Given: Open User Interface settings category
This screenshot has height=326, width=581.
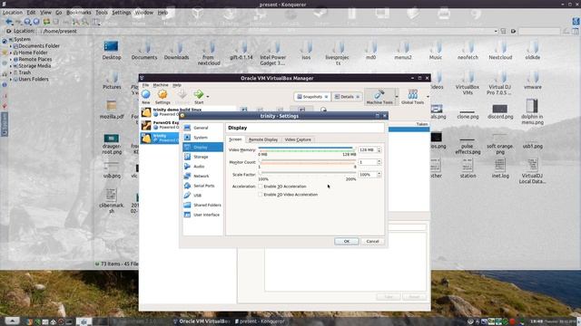Looking at the screenshot, I should coord(202,215).
